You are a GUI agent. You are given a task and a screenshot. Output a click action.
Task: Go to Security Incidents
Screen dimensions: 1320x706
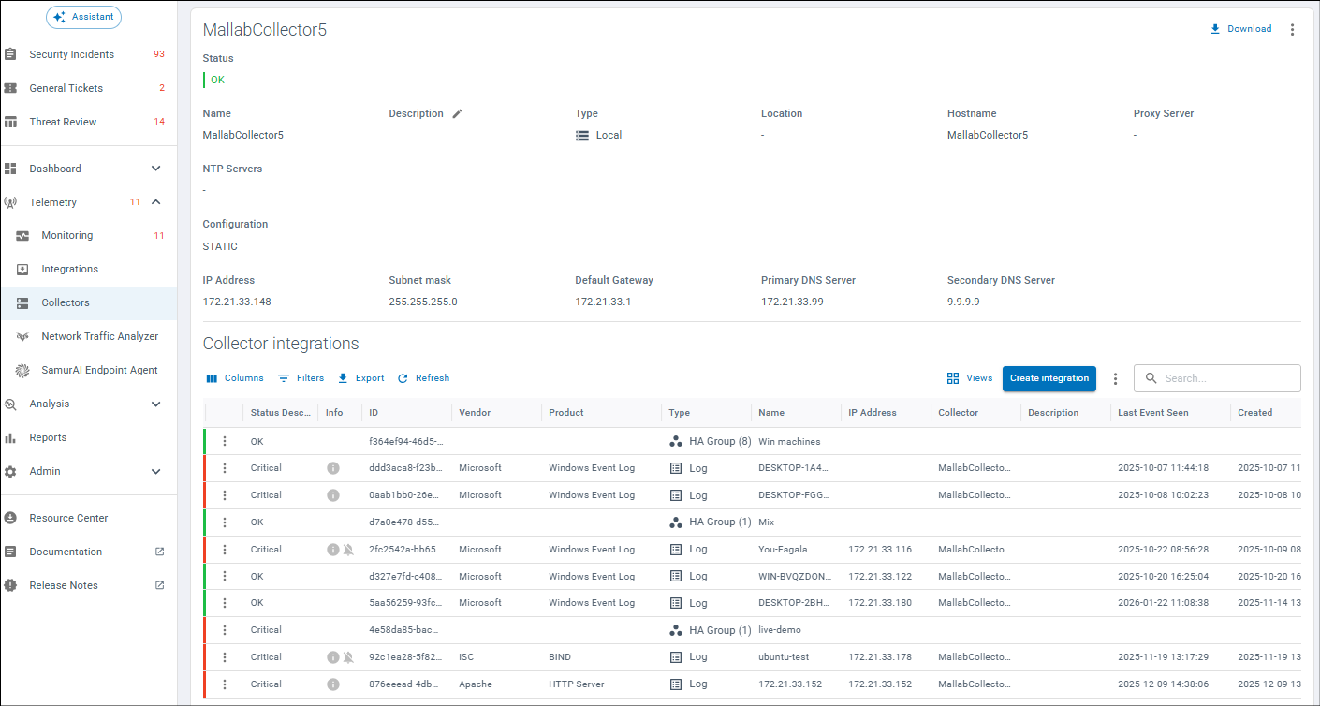(71, 54)
